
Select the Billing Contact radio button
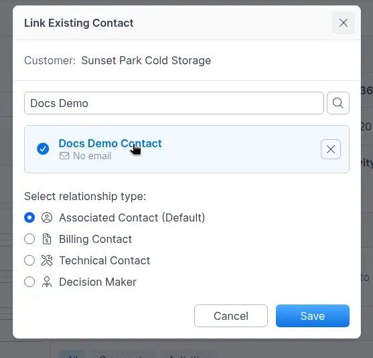29,239
